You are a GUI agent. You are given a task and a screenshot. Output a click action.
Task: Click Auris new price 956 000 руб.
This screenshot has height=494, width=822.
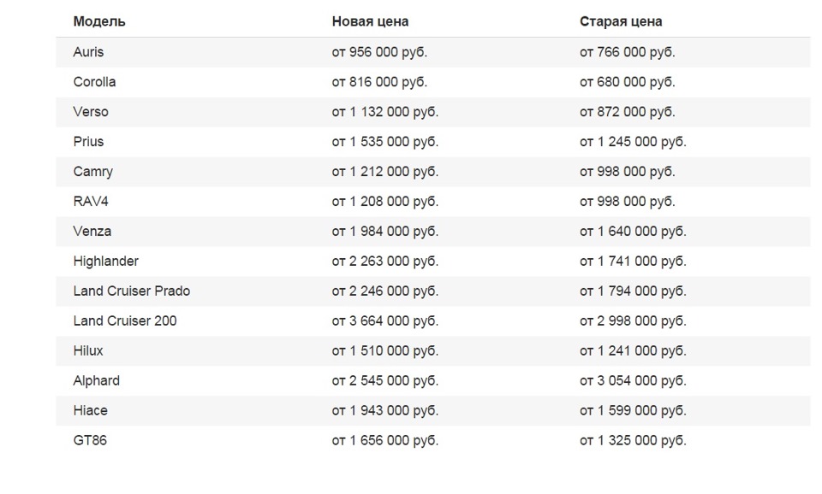pyautogui.click(x=379, y=52)
